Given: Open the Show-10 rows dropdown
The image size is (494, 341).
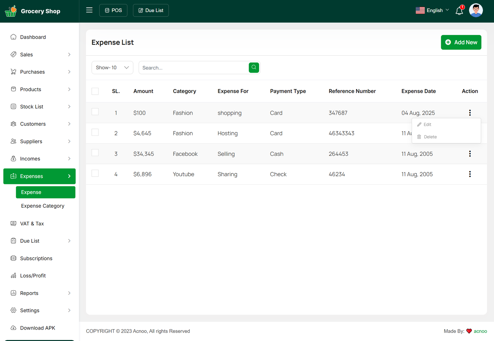Looking at the screenshot, I should 112,67.
